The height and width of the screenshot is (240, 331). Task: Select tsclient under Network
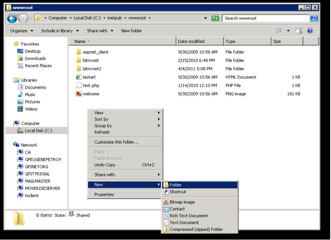pyautogui.click(x=32, y=196)
